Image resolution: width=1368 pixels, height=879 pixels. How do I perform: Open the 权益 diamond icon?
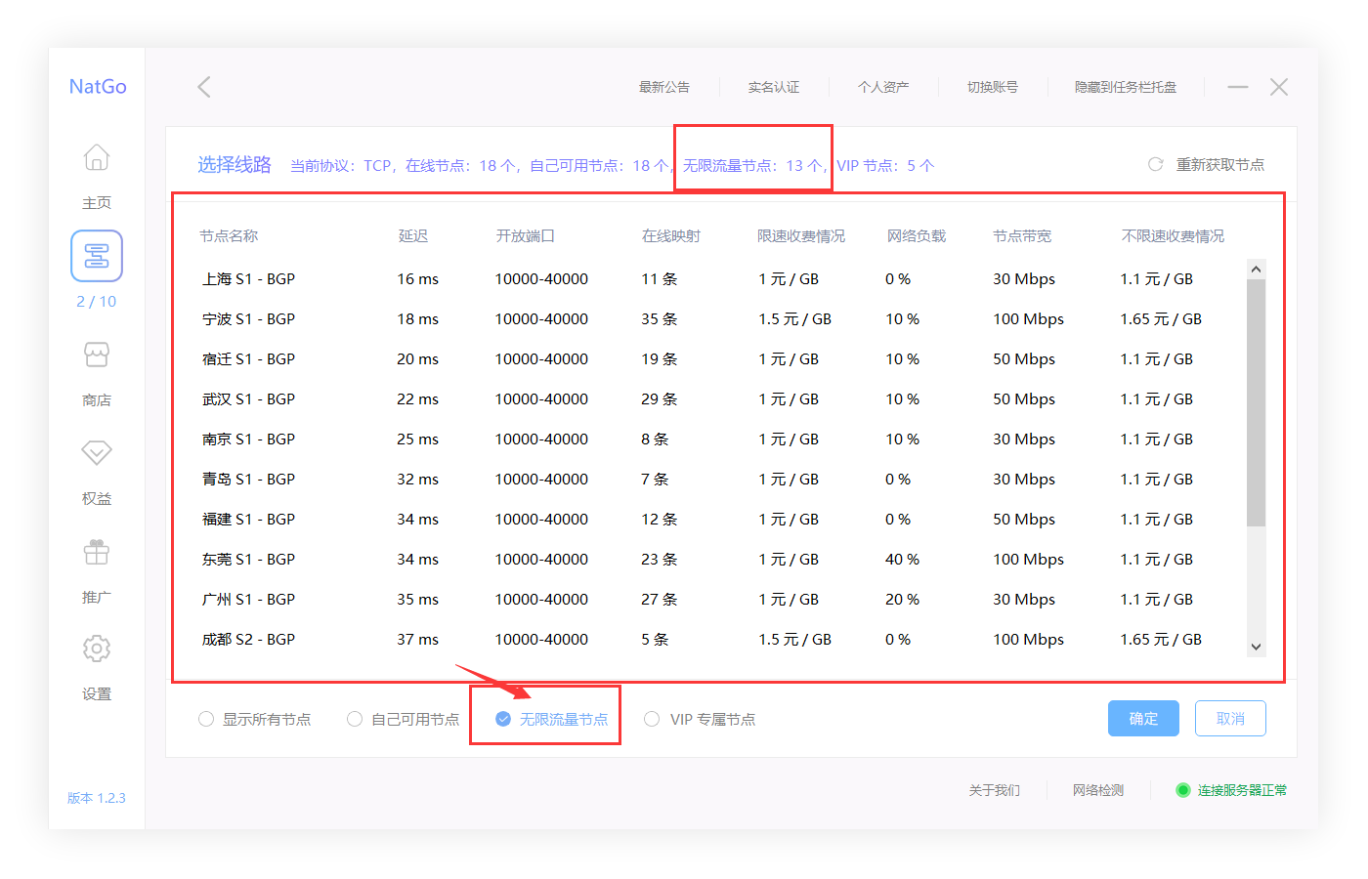[x=97, y=452]
